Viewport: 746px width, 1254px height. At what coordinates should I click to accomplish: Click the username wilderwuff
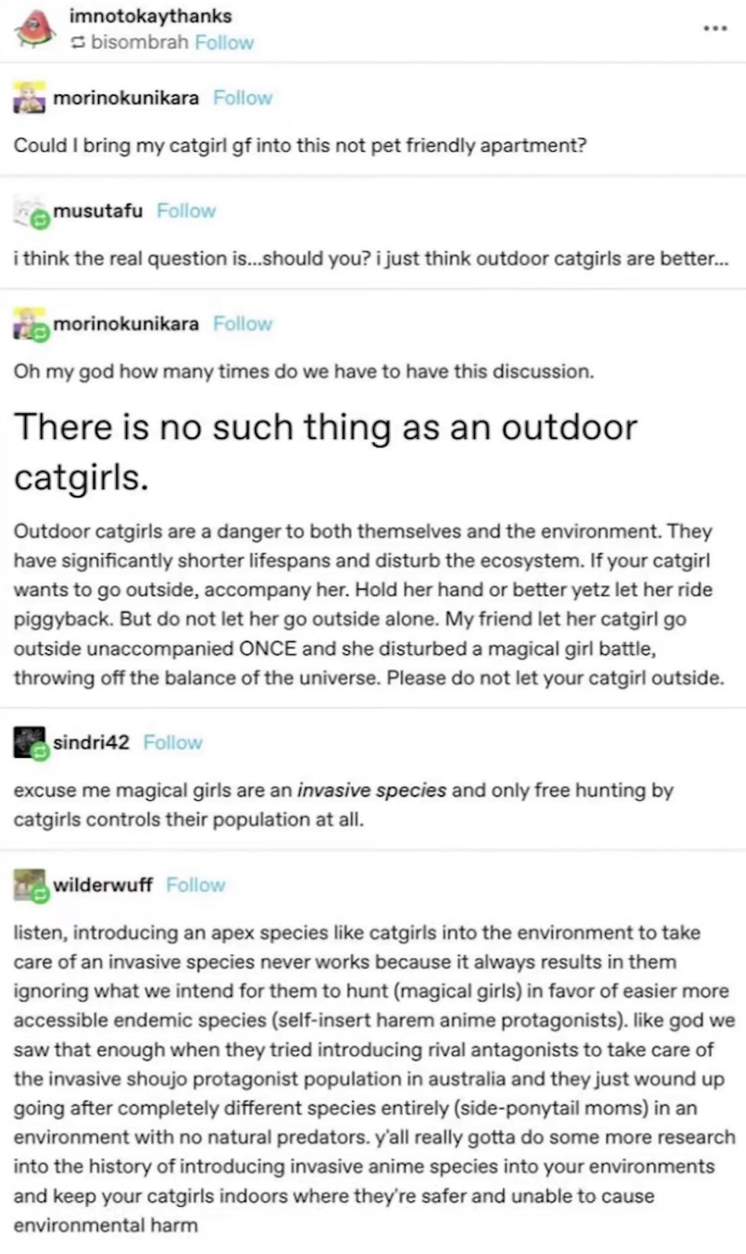[x=102, y=884]
